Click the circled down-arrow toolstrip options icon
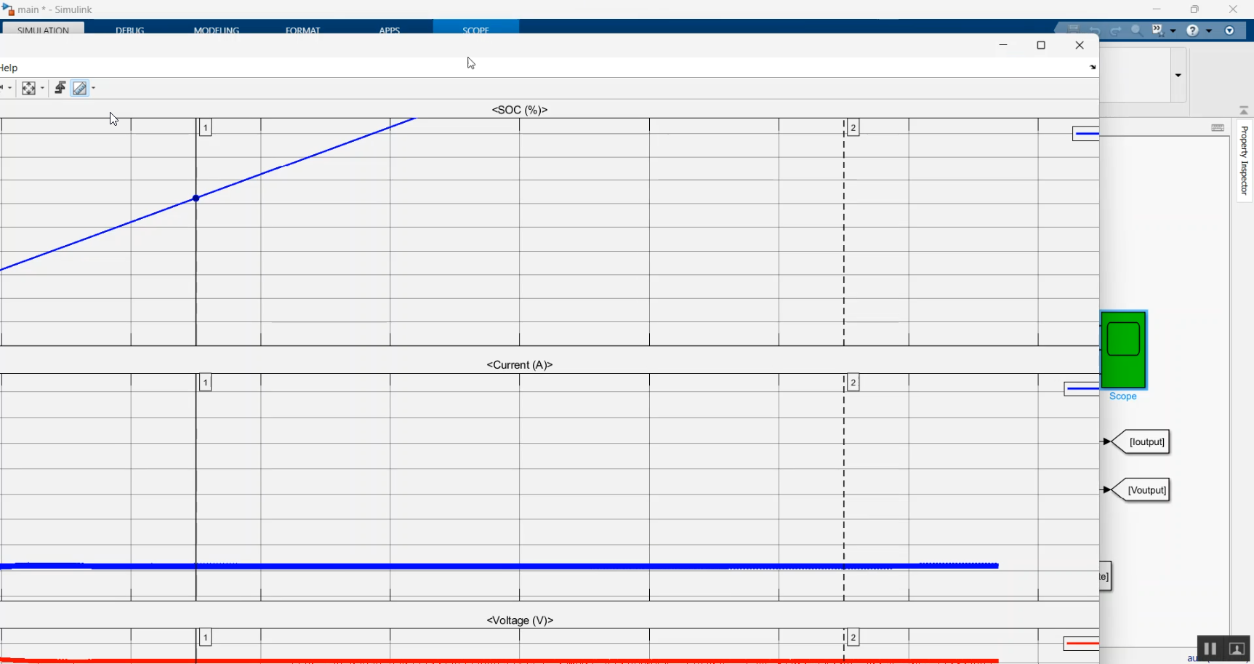 (1230, 31)
